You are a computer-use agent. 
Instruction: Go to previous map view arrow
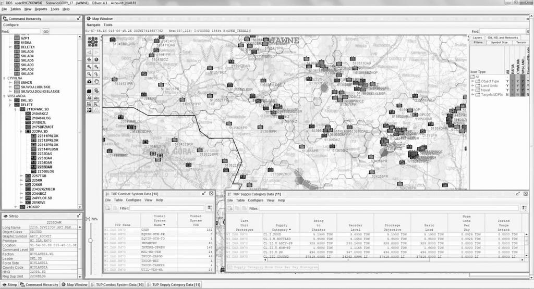(x=89, y=52)
